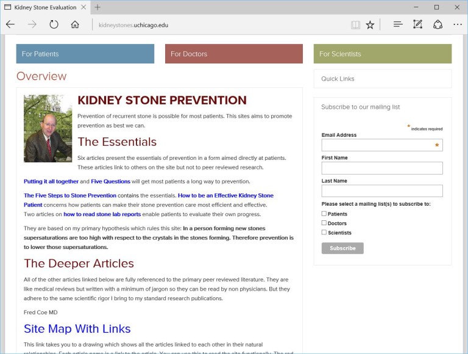Open the For Patients menu
The image size is (468, 354).
tap(85, 54)
